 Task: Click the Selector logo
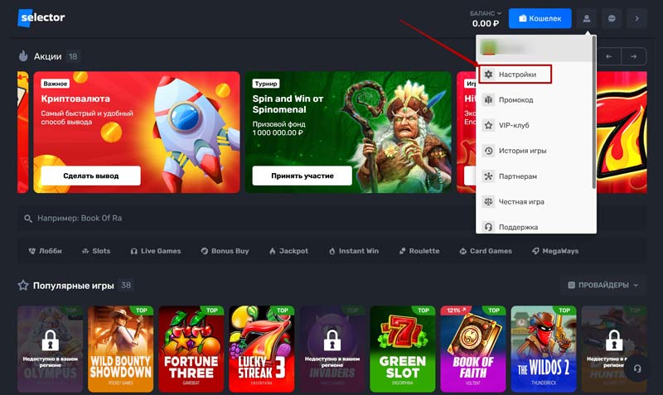41,17
